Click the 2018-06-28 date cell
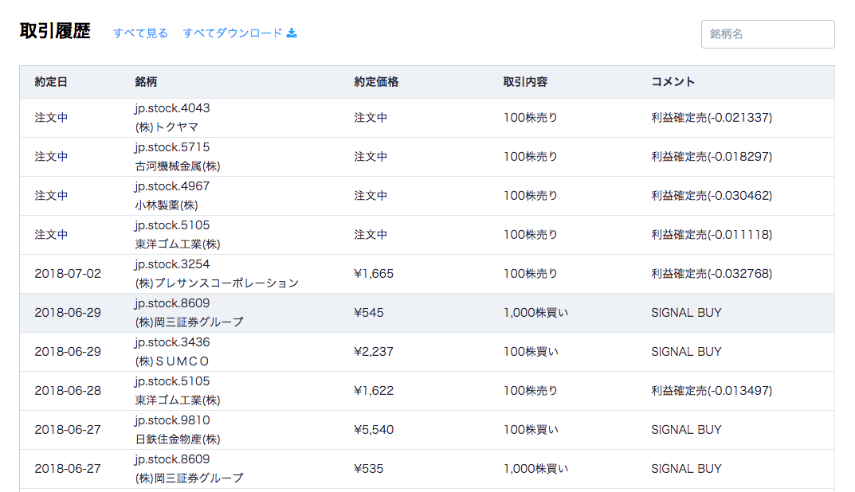 point(68,391)
